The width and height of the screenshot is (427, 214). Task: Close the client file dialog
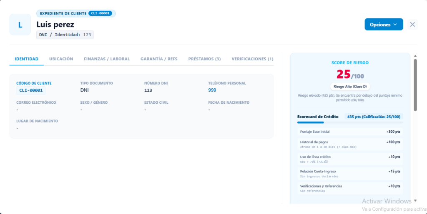tap(412, 25)
